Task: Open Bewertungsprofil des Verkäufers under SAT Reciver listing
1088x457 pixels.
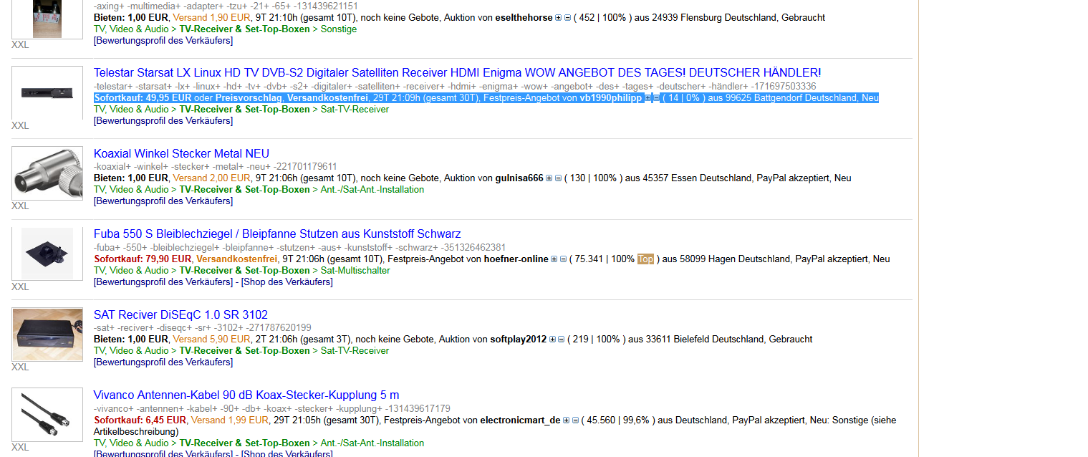Action: point(163,362)
